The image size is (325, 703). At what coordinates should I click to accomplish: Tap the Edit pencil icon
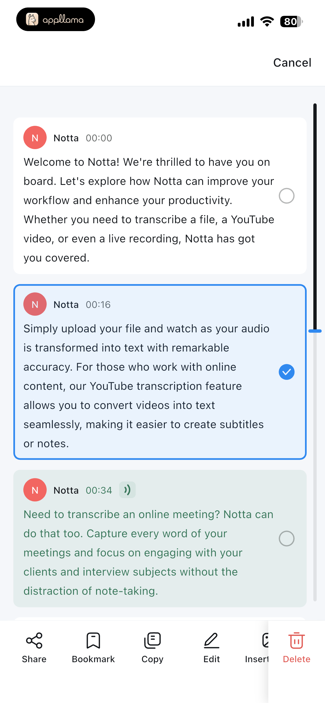click(x=212, y=641)
